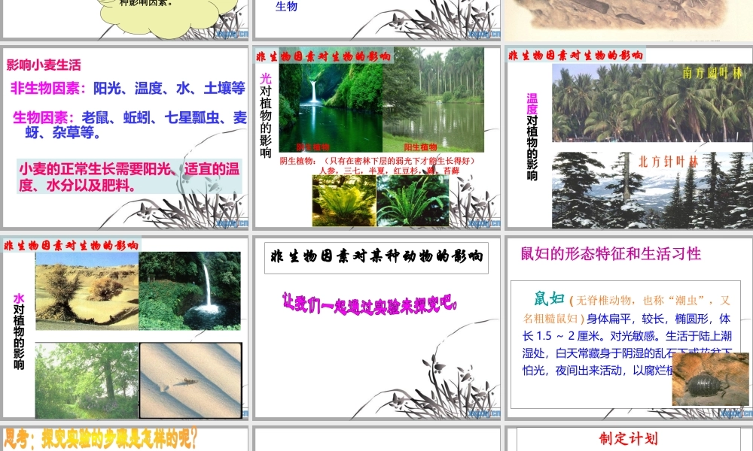The width and height of the screenshot is (753, 451).
Task: Click the title 影响小麦生活
Action: [x=44, y=65]
